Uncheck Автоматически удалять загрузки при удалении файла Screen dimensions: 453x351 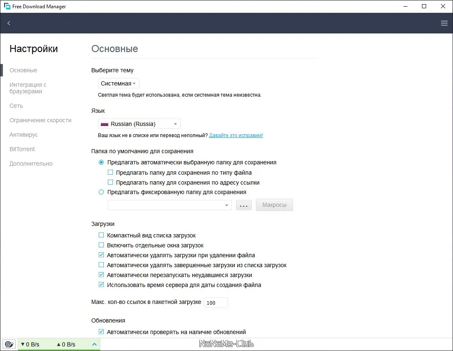click(101, 255)
